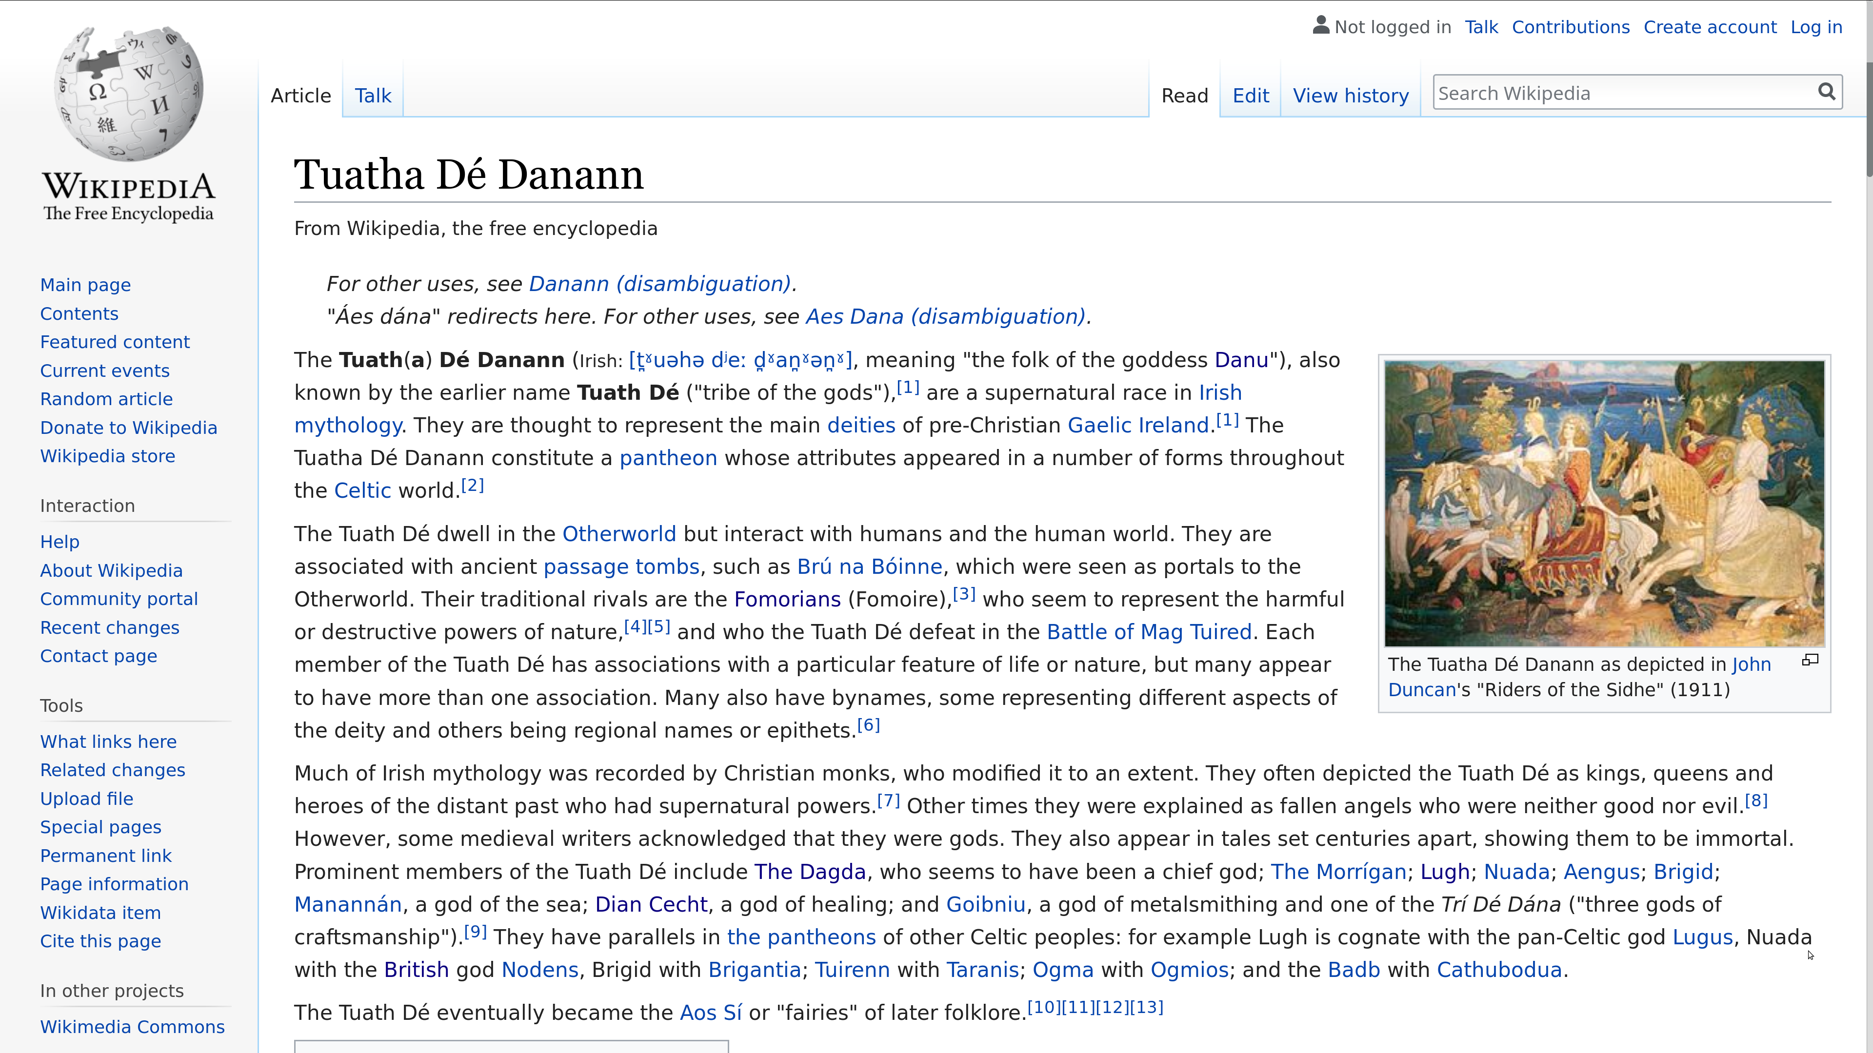Click Related changes tool
Viewport: 1873px width, 1053px height.
click(x=113, y=770)
